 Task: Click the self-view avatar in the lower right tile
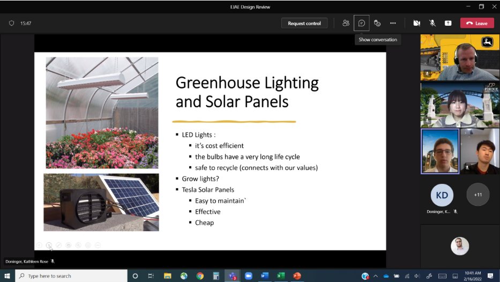[459, 246]
